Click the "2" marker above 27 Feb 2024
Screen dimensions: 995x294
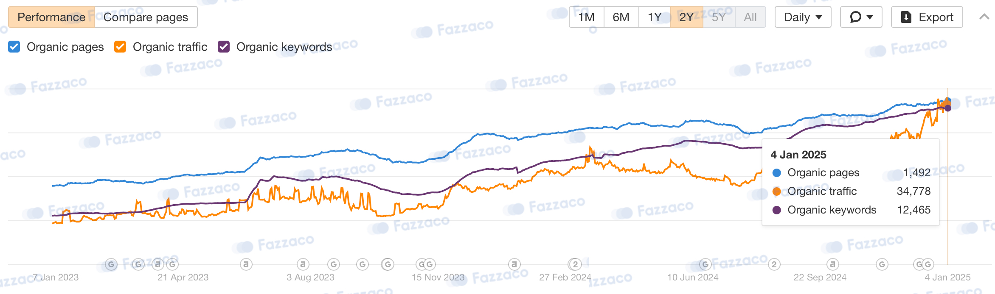tap(575, 265)
